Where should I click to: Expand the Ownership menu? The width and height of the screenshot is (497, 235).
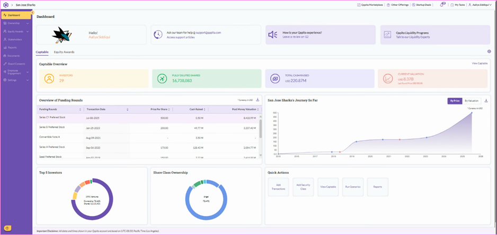point(16,23)
